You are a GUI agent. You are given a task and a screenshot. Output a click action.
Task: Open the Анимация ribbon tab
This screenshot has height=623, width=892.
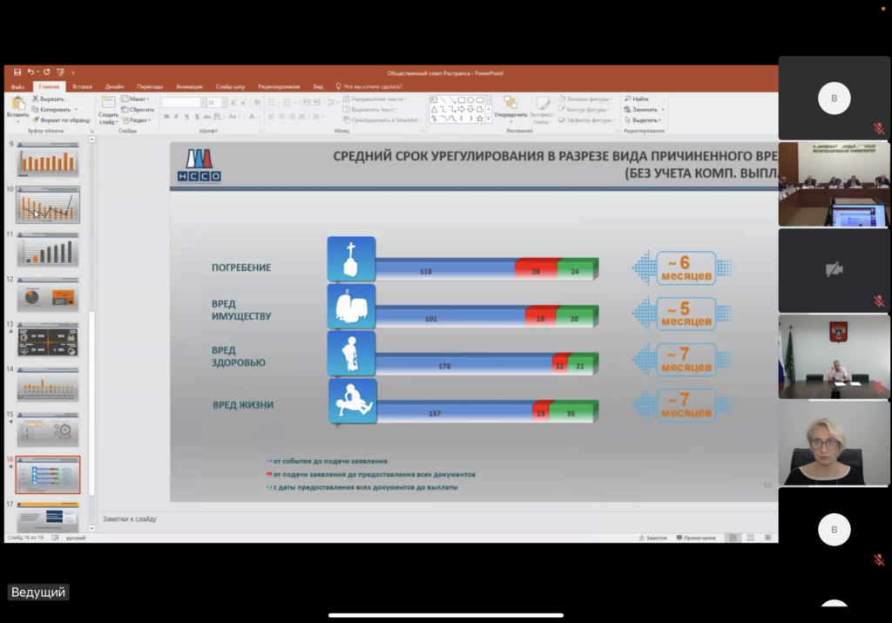[189, 87]
